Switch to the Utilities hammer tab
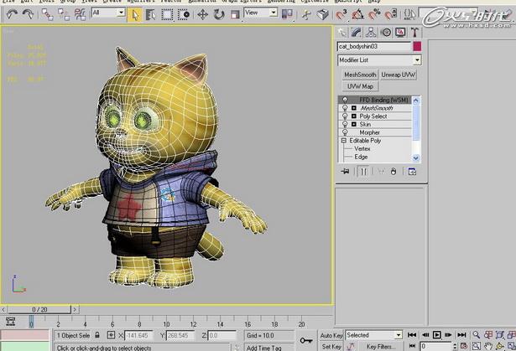Screen dimensions: 516x351 coord(414,32)
